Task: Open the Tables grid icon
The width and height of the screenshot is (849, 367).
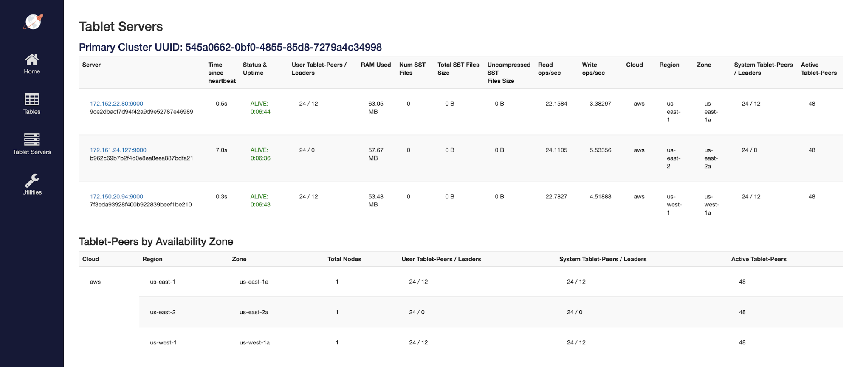Action: [32, 99]
